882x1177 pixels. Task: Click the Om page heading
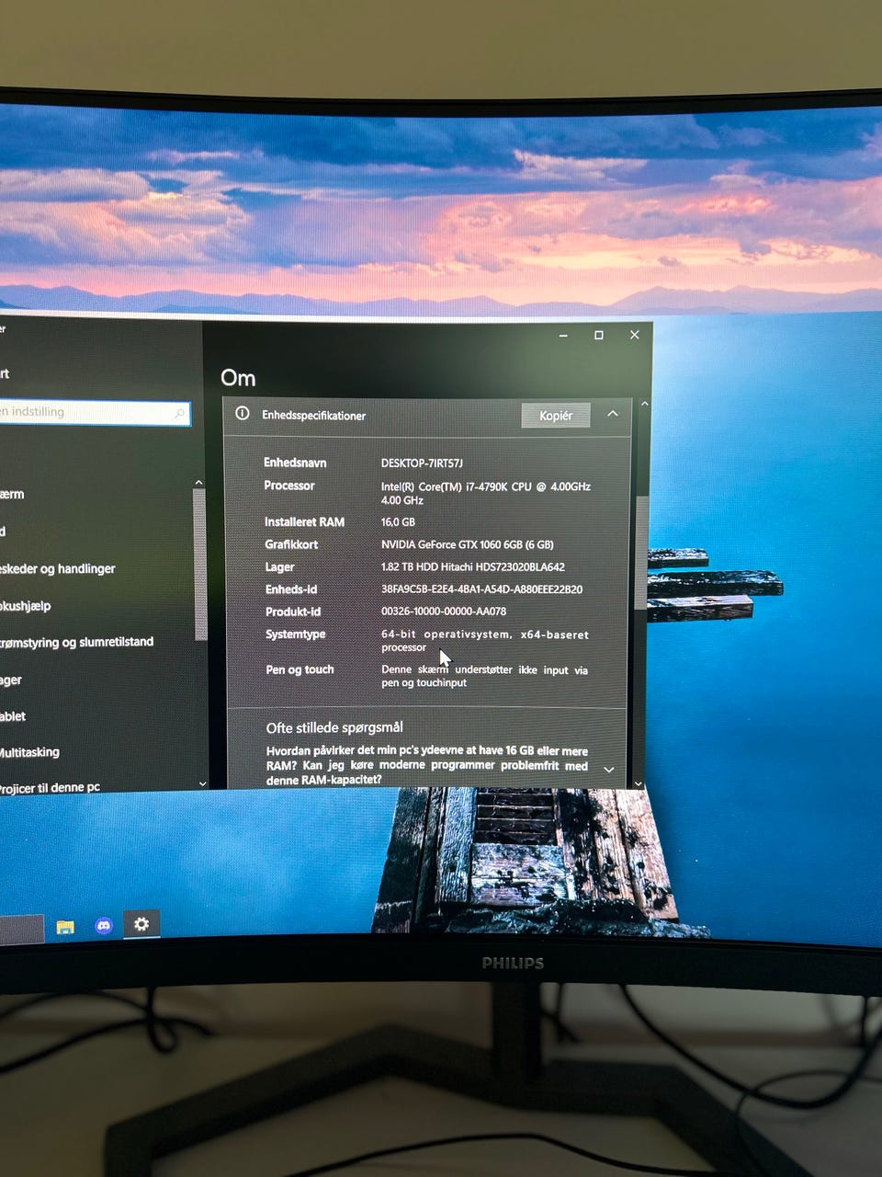(238, 378)
